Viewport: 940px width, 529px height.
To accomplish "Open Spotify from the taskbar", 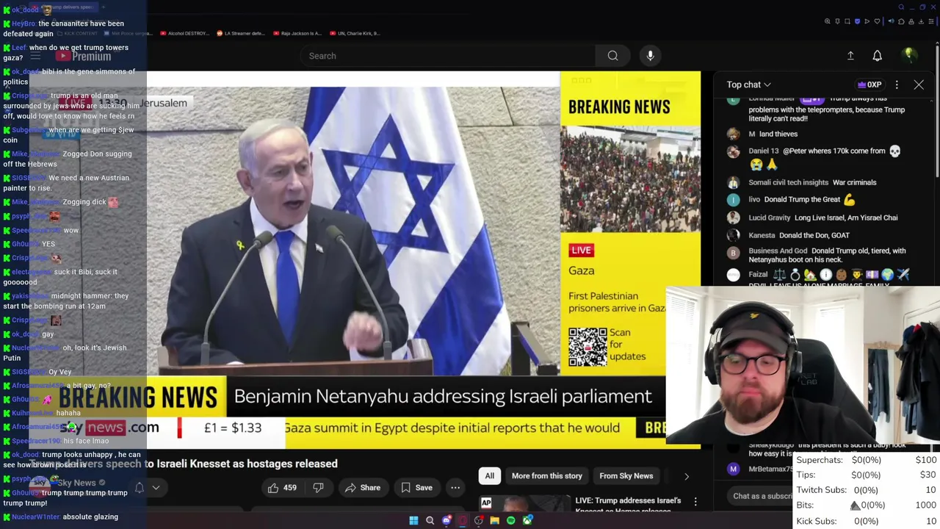I will pyautogui.click(x=511, y=520).
